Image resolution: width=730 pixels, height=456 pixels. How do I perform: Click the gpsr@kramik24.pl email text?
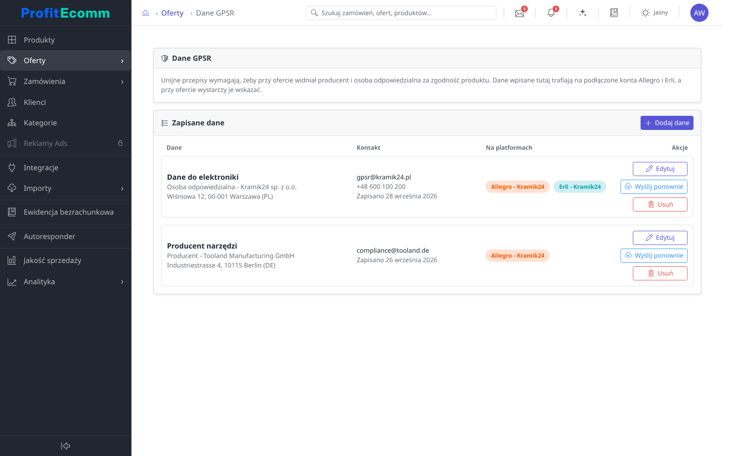point(384,177)
